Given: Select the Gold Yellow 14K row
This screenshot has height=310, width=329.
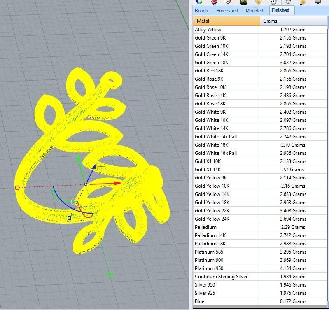Looking at the screenshot, I should [260, 194].
